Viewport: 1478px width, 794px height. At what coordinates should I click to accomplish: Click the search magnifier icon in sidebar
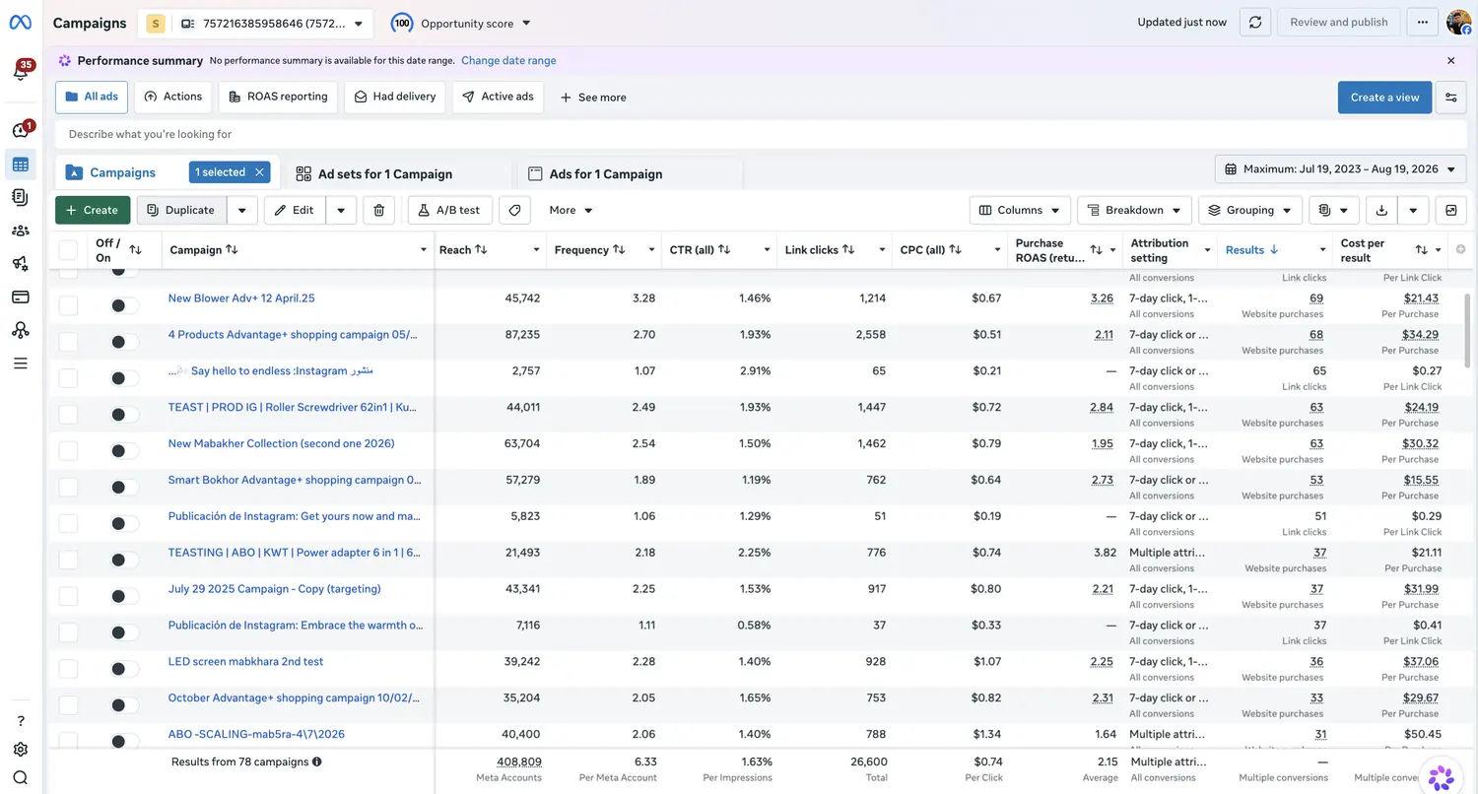pyautogui.click(x=21, y=777)
